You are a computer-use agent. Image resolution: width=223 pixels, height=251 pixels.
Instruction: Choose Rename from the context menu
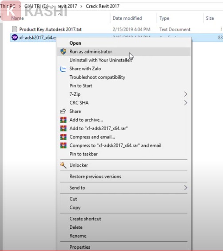(78, 236)
